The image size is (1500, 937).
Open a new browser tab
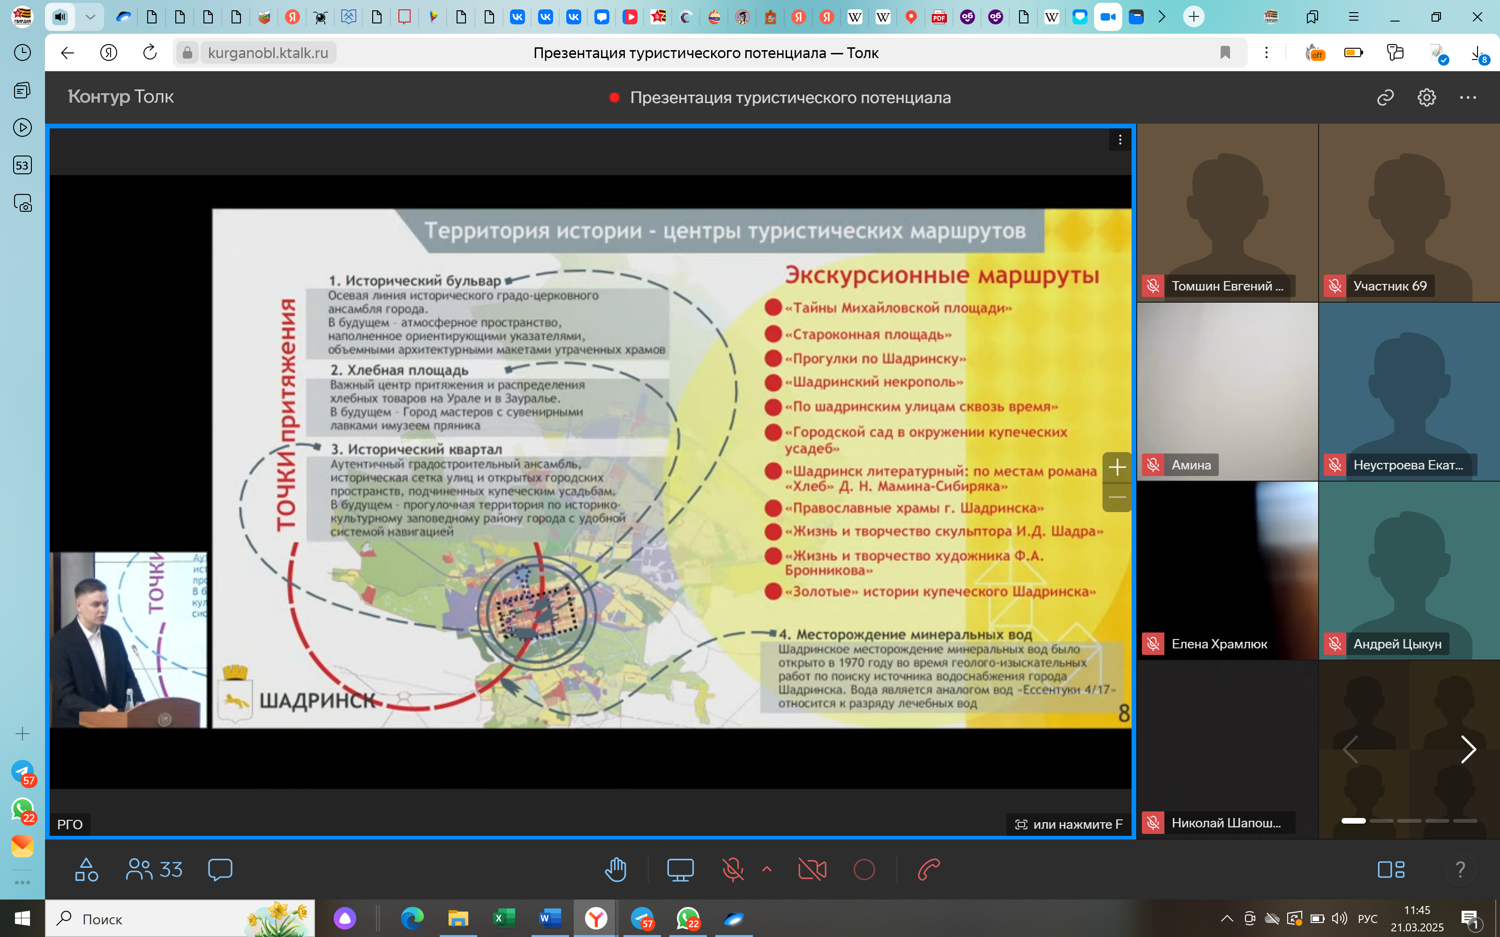(1193, 17)
